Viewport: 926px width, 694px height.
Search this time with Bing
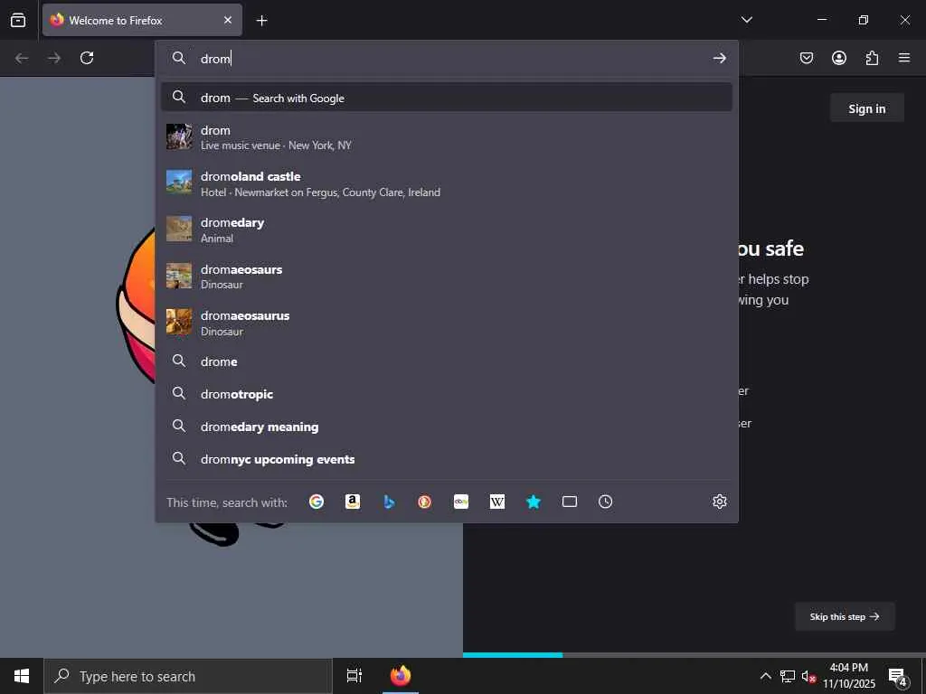point(389,502)
